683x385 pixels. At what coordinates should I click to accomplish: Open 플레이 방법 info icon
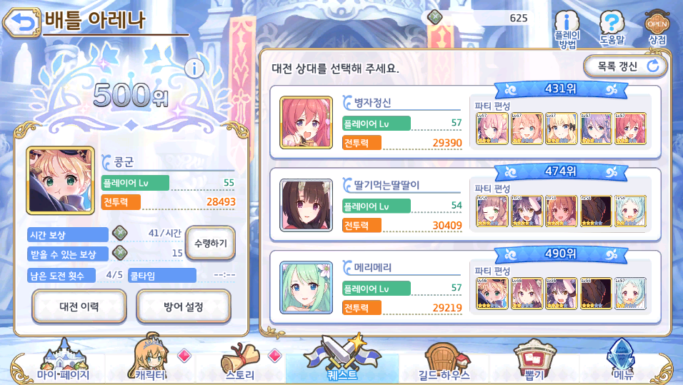[567, 29]
